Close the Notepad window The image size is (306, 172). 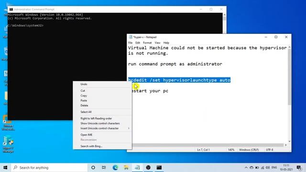point(286,37)
